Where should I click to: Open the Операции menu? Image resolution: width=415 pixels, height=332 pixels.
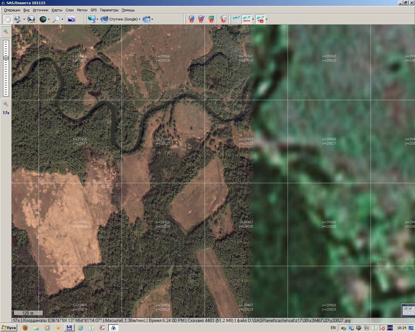[x=12, y=10]
